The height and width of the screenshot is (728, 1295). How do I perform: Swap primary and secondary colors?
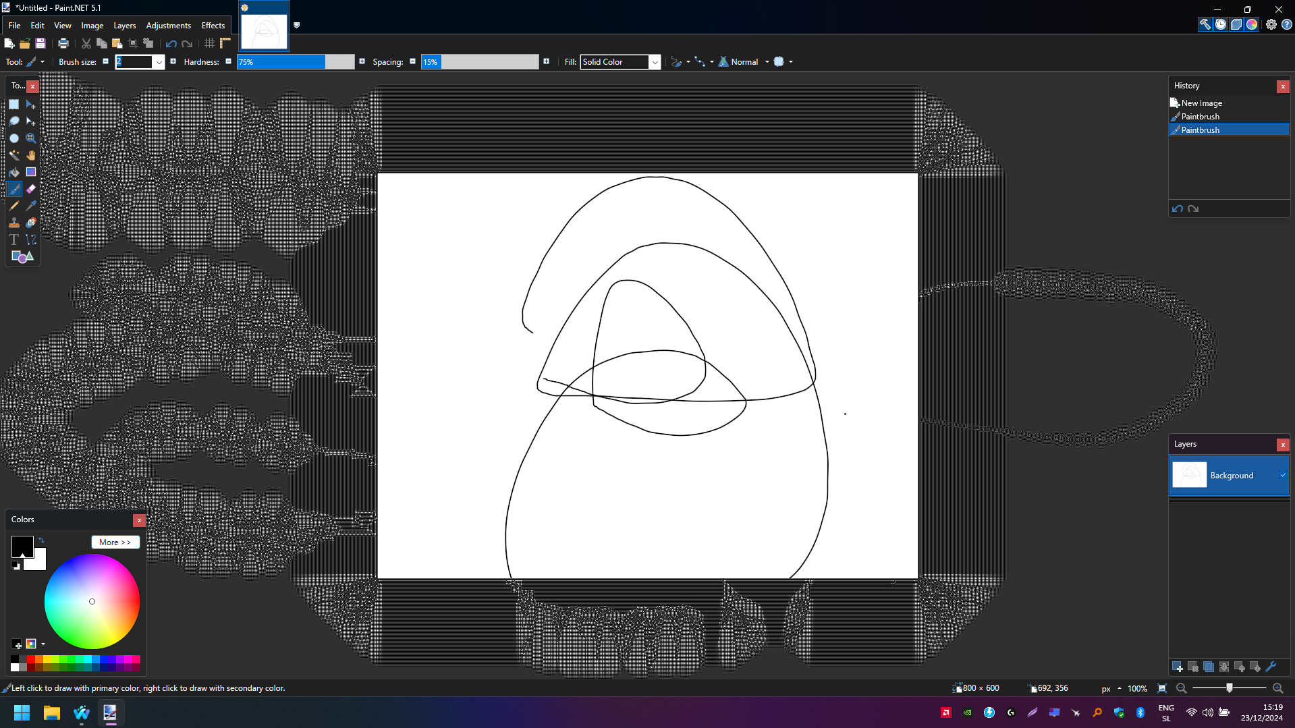pyautogui.click(x=41, y=540)
